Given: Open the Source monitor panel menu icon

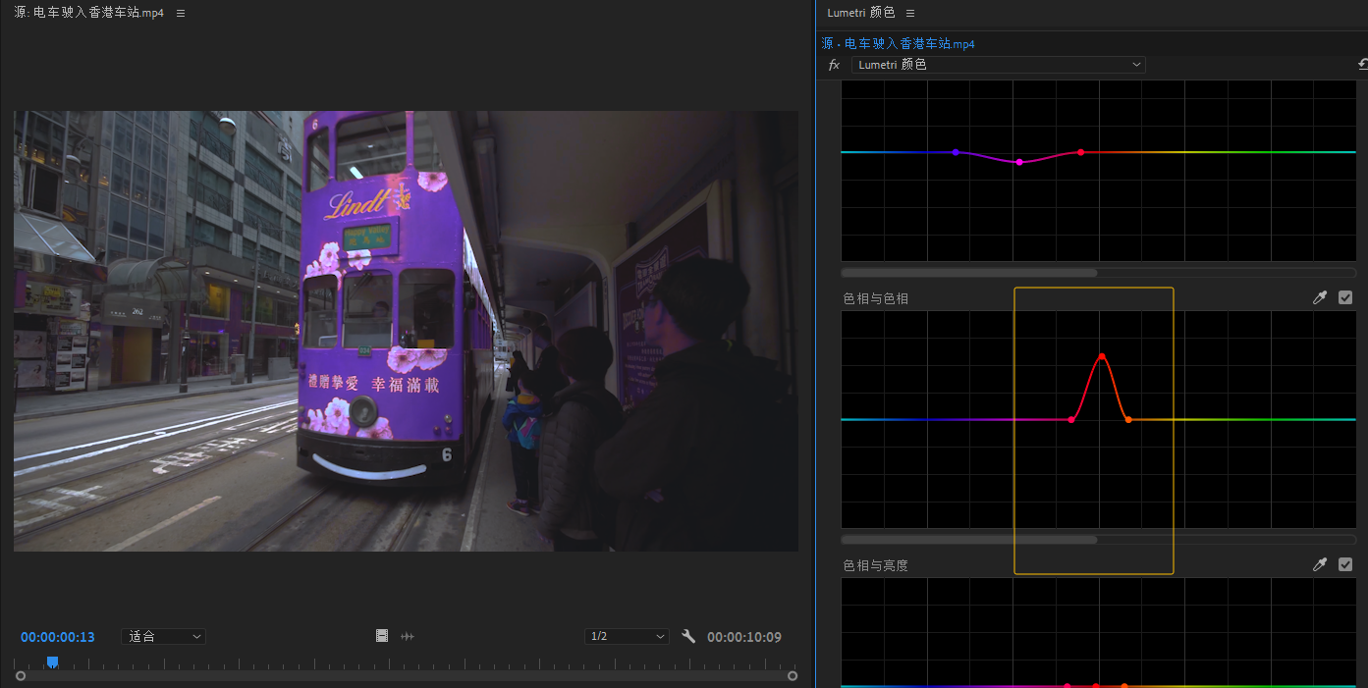Looking at the screenshot, I should [x=181, y=13].
